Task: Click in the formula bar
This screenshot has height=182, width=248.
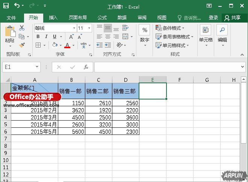Action: [x=167, y=67]
